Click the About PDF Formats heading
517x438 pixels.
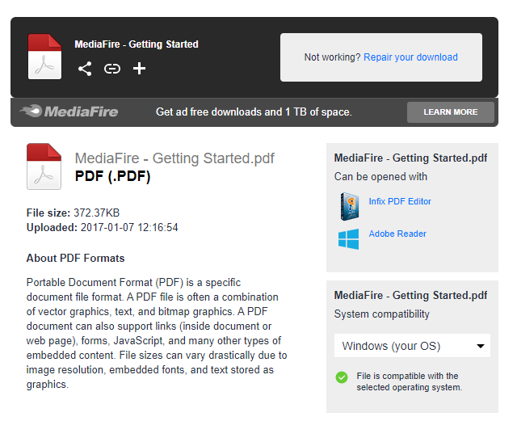pos(75,259)
